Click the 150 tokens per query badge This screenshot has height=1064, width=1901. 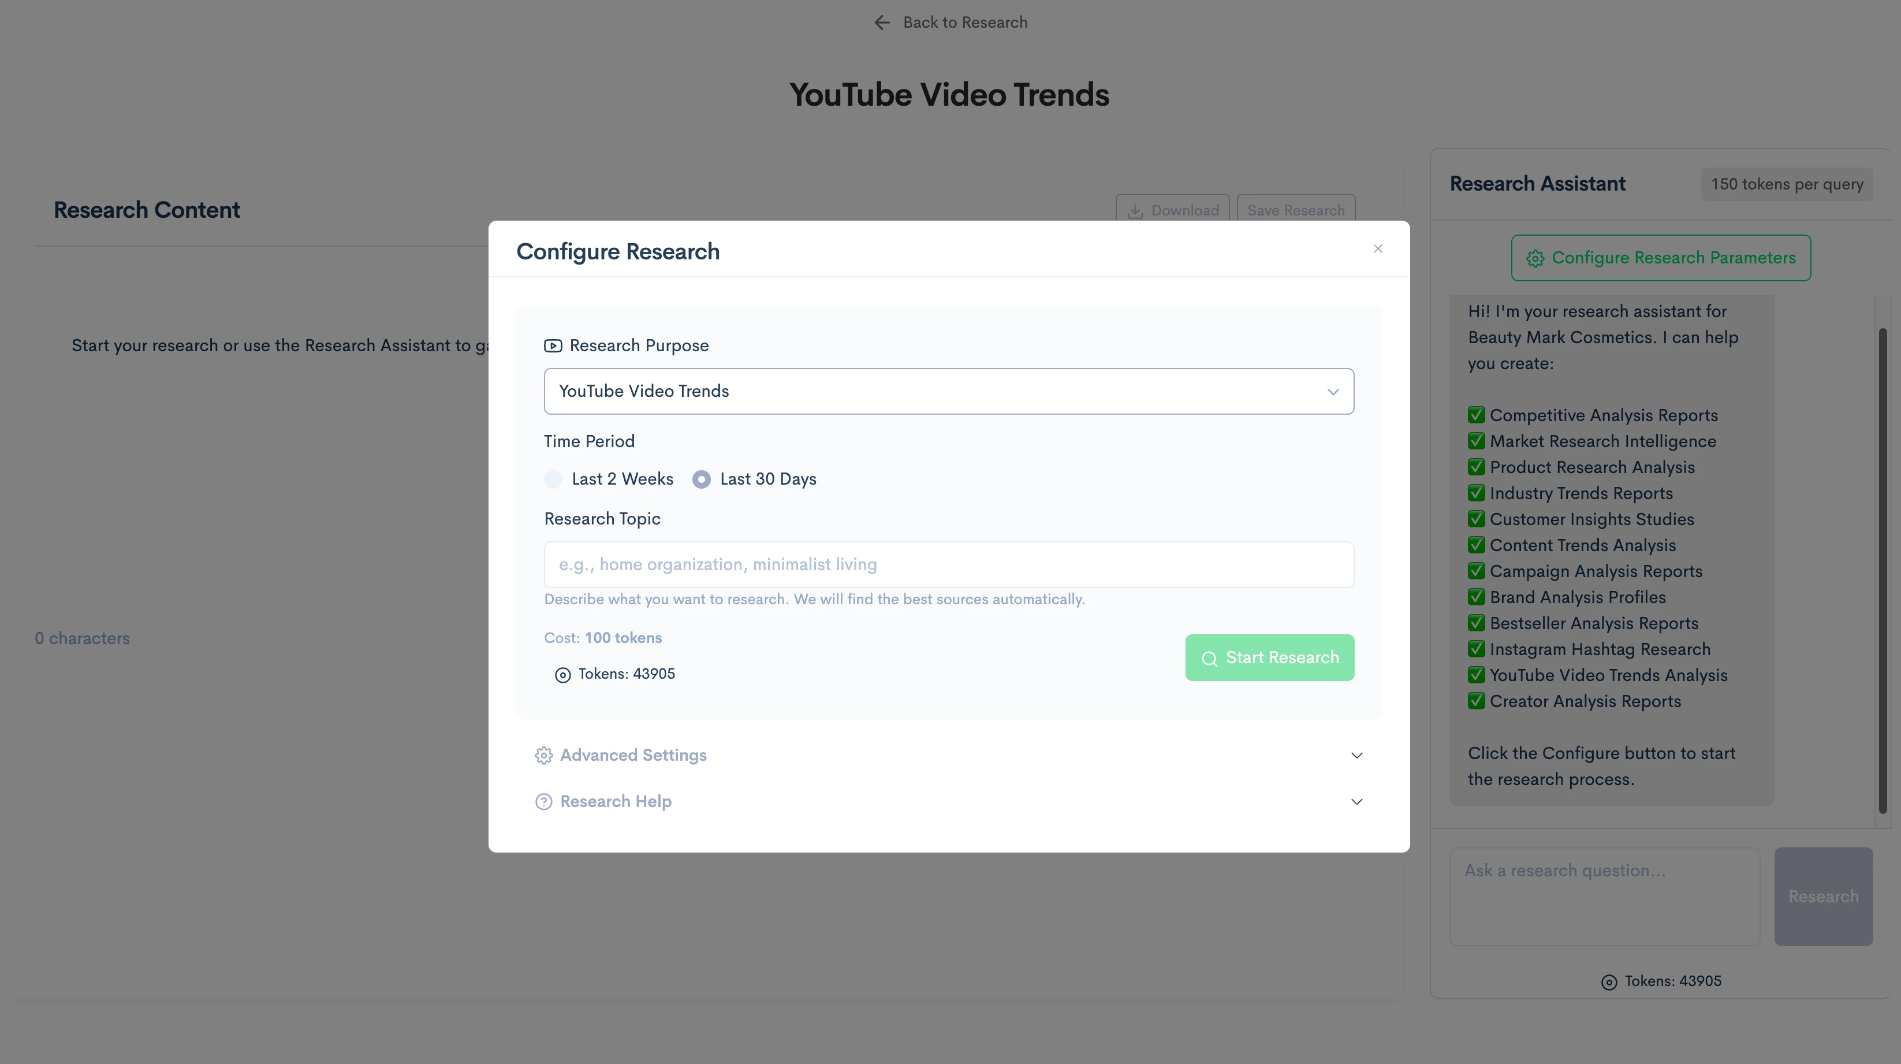pyautogui.click(x=1787, y=184)
